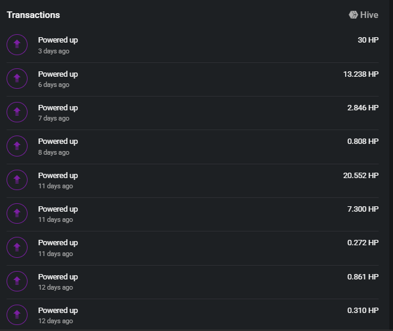Open the Powered up entry from 3 days ago
The height and width of the screenshot is (331, 393).
[192, 46]
